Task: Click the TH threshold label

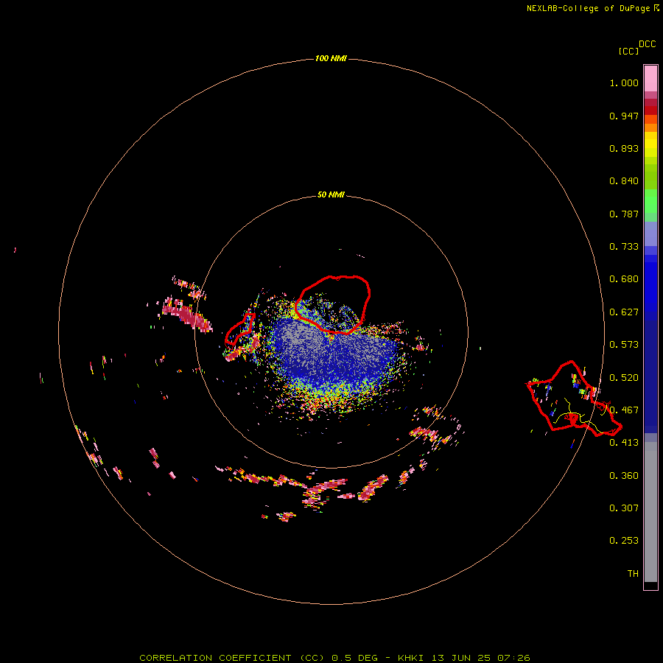Action: point(633,574)
